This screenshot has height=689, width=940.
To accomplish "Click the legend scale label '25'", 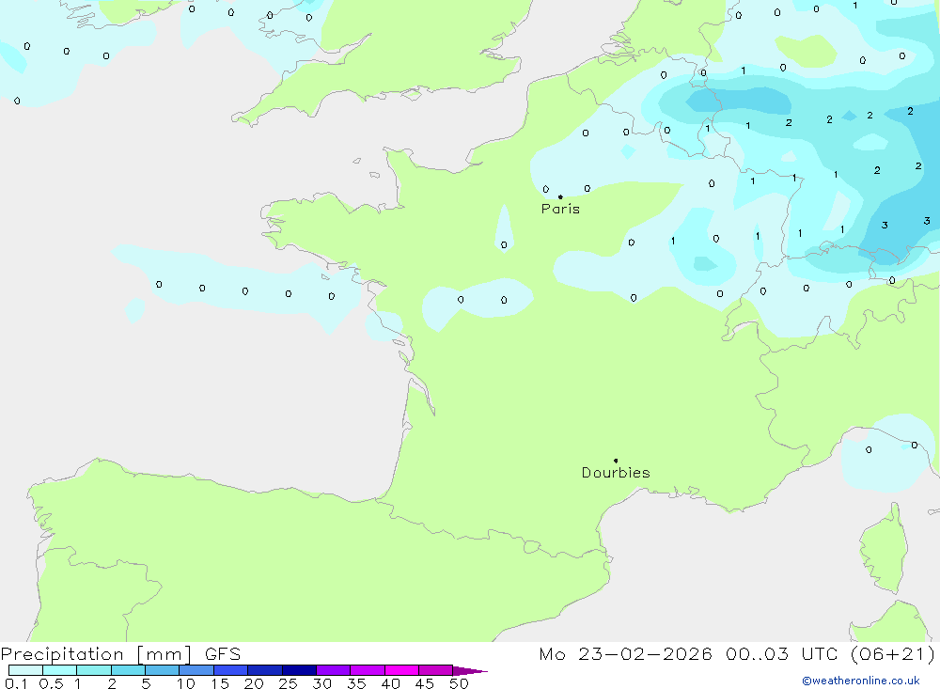I will [288, 683].
